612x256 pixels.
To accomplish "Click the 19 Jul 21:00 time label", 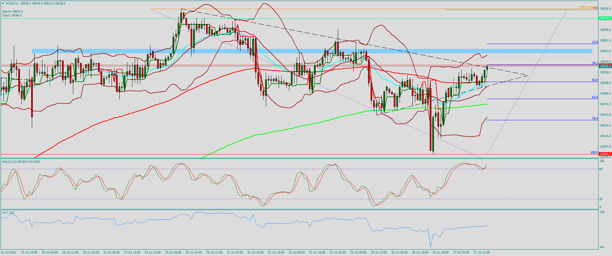I will [x=153, y=252].
